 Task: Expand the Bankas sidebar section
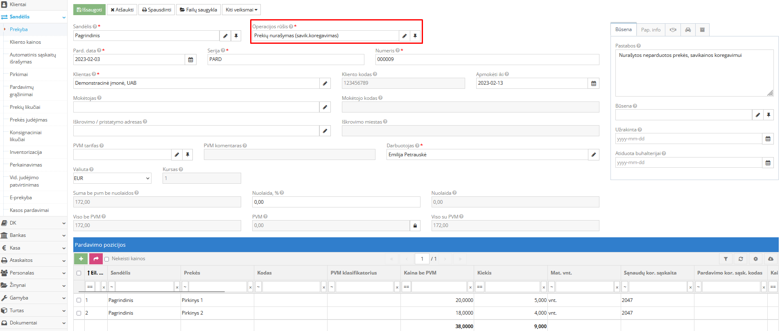click(x=33, y=235)
